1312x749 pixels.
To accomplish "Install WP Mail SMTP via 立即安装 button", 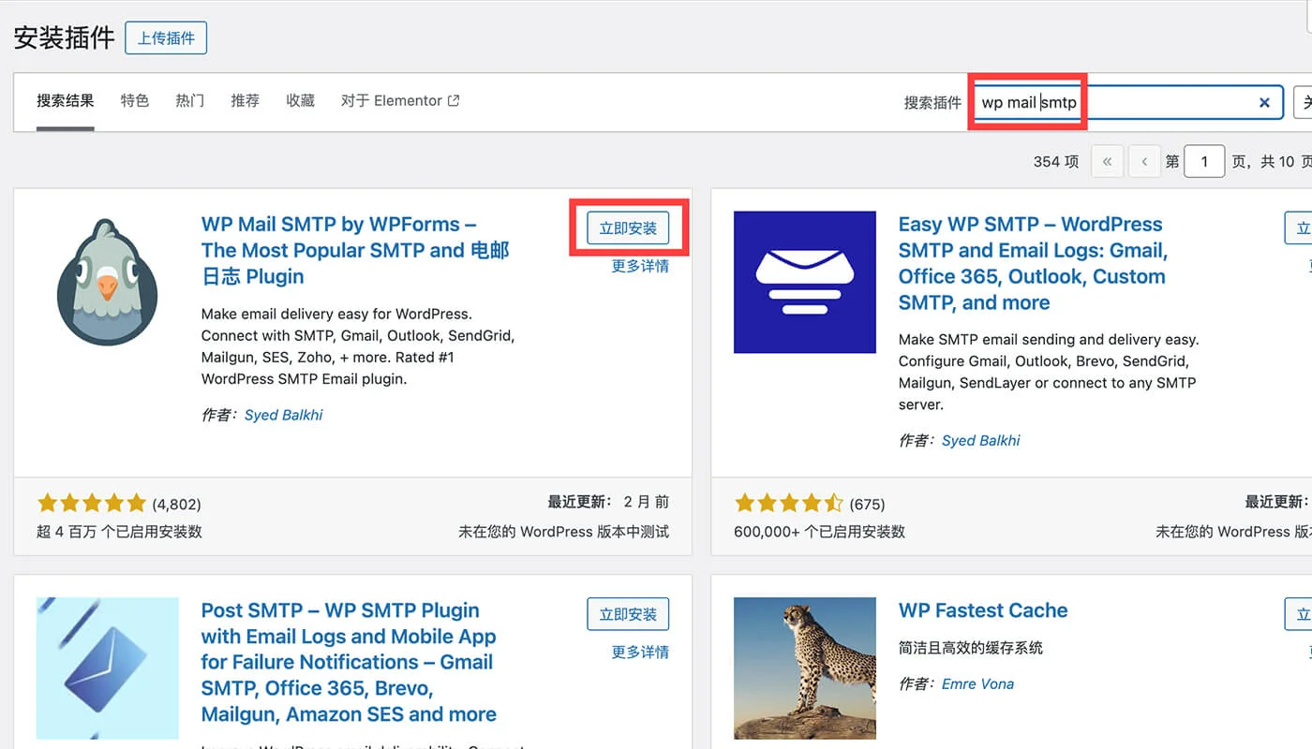I will click(x=629, y=228).
